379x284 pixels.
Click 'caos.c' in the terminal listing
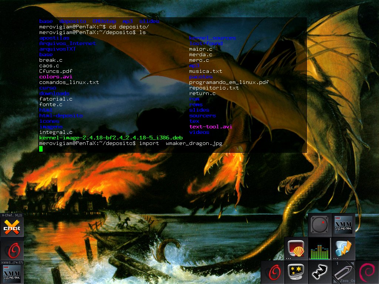coord(49,66)
